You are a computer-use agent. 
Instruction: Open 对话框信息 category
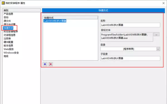tap(9, 35)
